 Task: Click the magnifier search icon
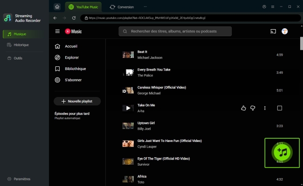[125, 32]
